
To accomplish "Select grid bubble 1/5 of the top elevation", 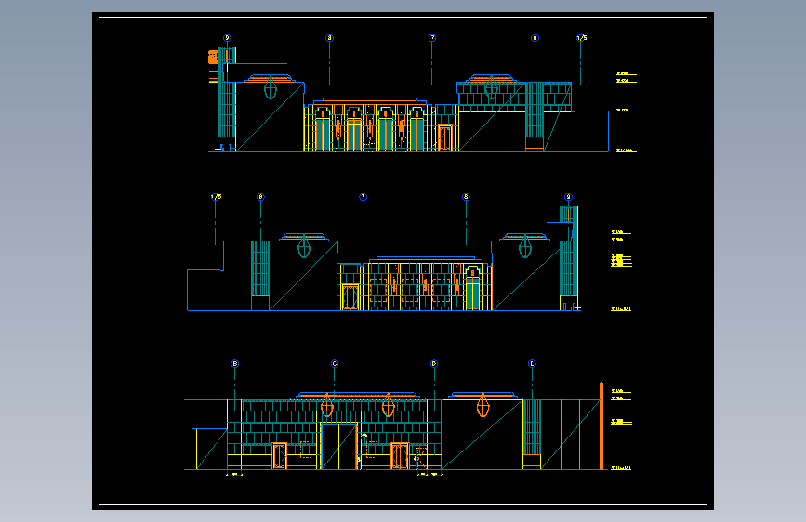I will [581, 38].
